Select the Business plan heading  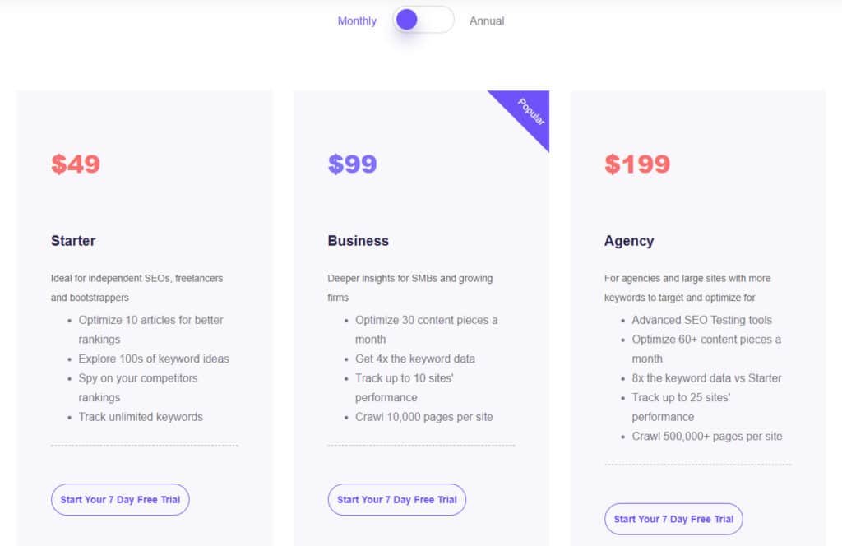[358, 241]
